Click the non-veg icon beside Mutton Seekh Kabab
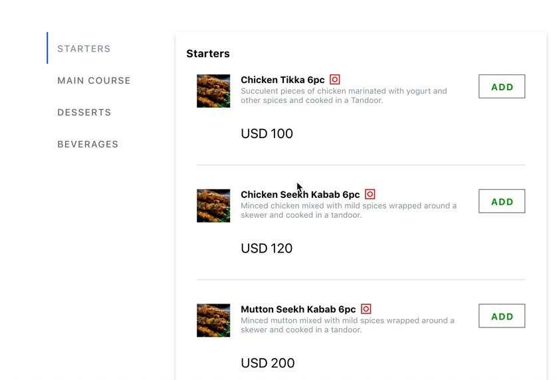This screenshot has width=557, height=380. 366,309
